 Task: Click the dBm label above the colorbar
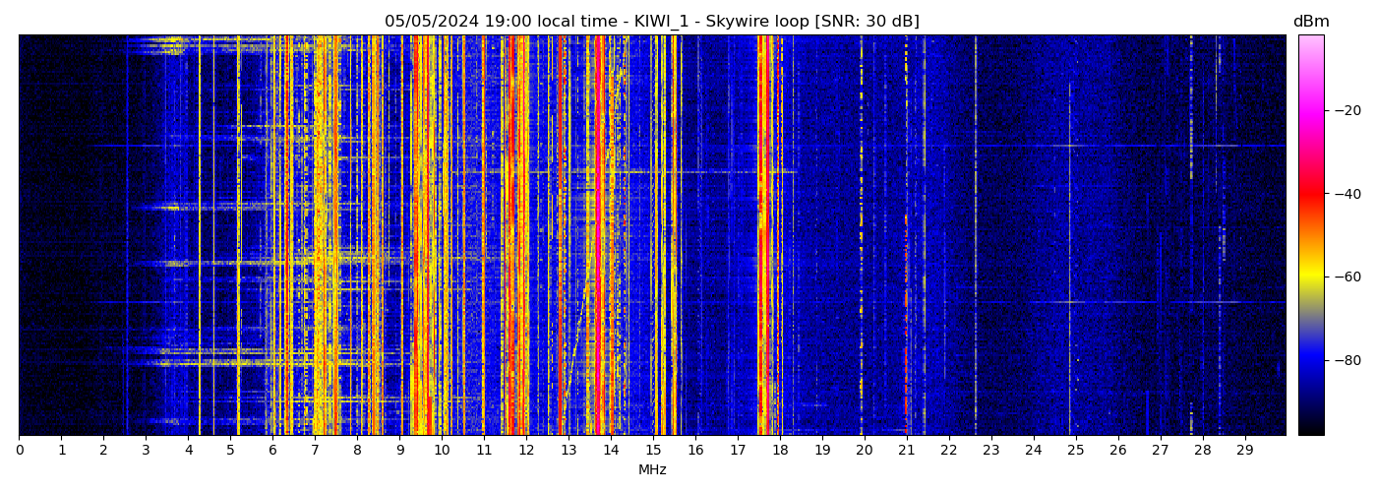tap(1310, 22)
